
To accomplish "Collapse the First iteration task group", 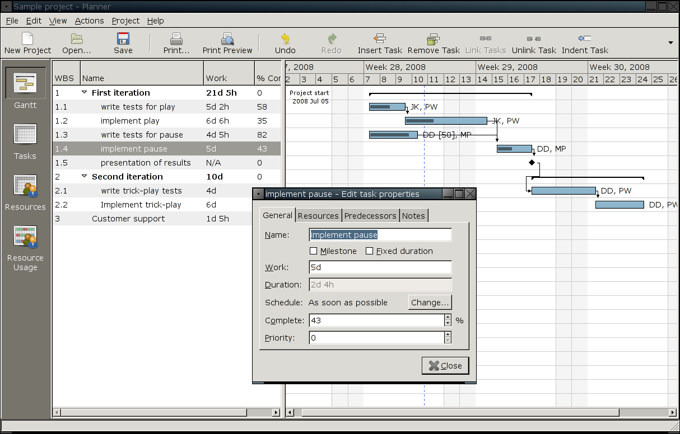I will click(x=85, y=93).
